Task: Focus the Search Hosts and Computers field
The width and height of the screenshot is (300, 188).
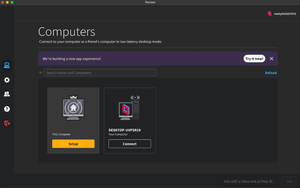Action: point(100,72)
